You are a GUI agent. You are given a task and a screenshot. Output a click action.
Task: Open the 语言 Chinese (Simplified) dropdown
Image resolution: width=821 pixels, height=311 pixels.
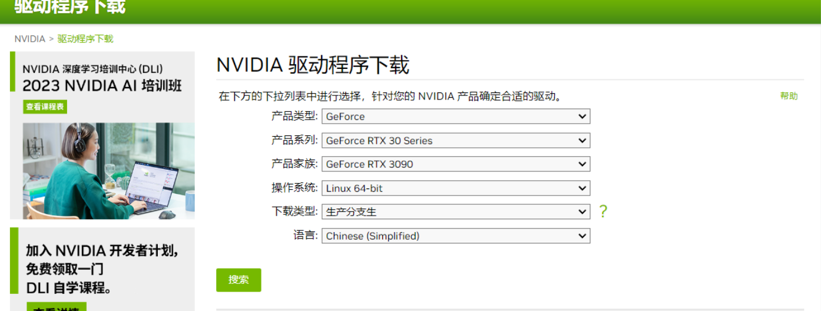(456, 236)
